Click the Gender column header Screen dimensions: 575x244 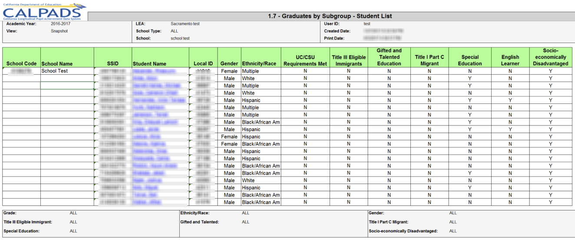tap(229, 63)
